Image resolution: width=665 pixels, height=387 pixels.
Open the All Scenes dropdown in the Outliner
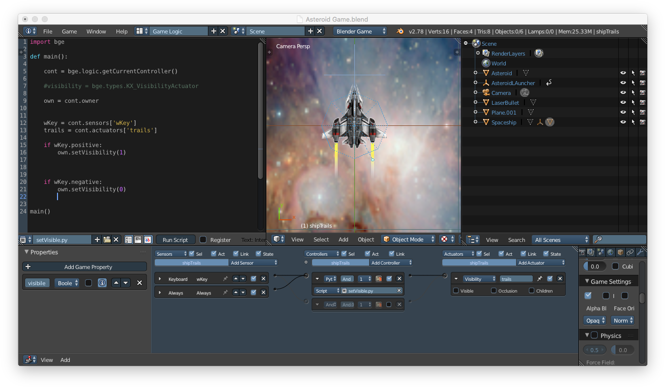coord(560,239)
